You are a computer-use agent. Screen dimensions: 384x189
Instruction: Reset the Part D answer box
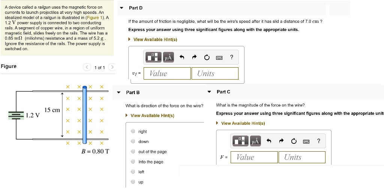point(207,57)
